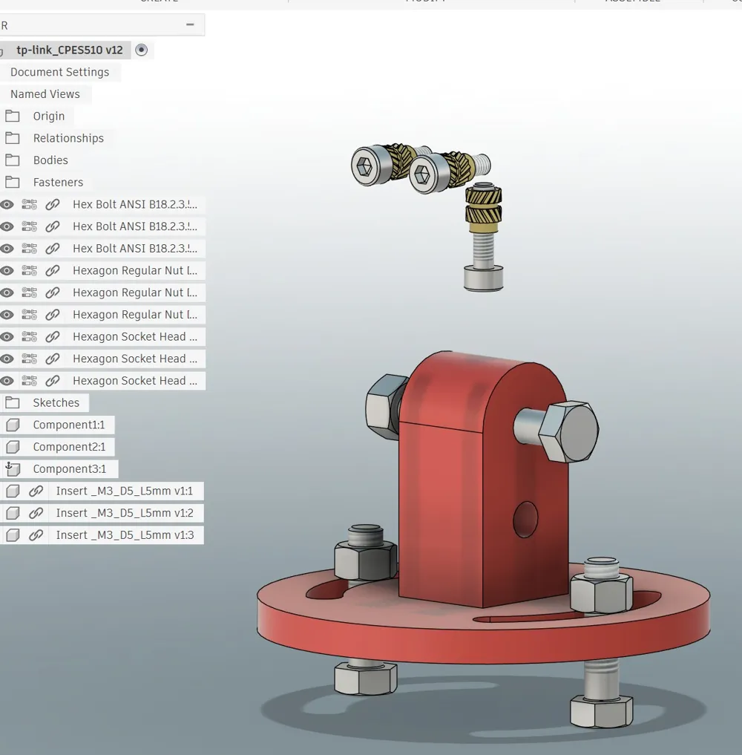The image size is (742, 755).
Task: Select Insert _M3_D5_L5mm v1:3 item
Action: 125,535
